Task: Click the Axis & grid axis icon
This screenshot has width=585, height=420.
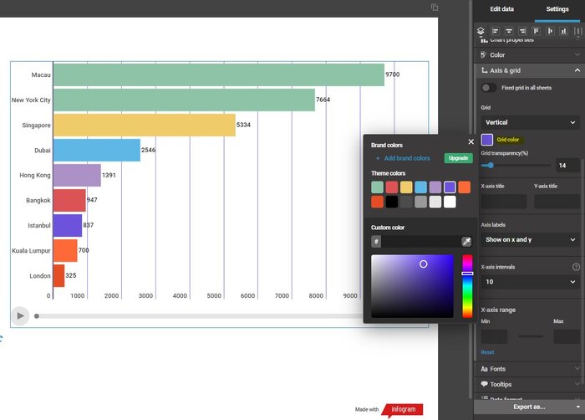Action: point(484,70)
